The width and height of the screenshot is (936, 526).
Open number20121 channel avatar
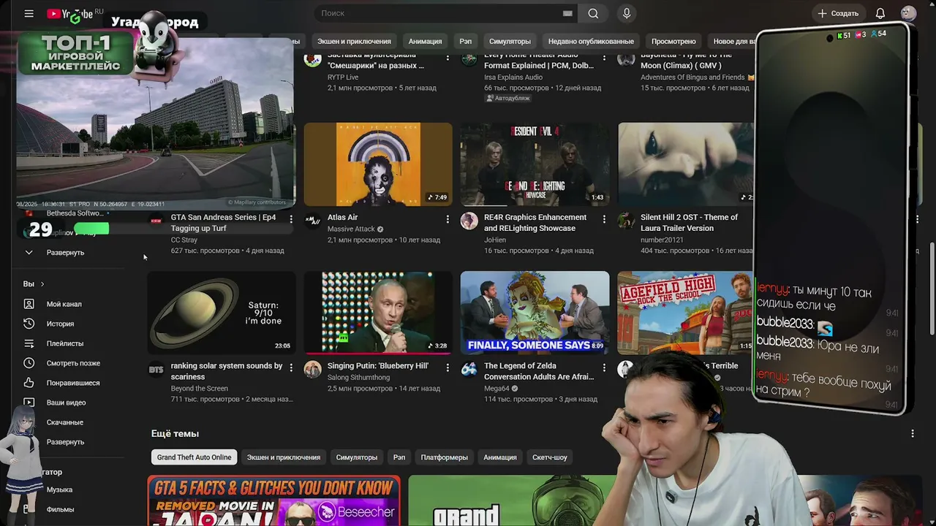coord(625,221)
